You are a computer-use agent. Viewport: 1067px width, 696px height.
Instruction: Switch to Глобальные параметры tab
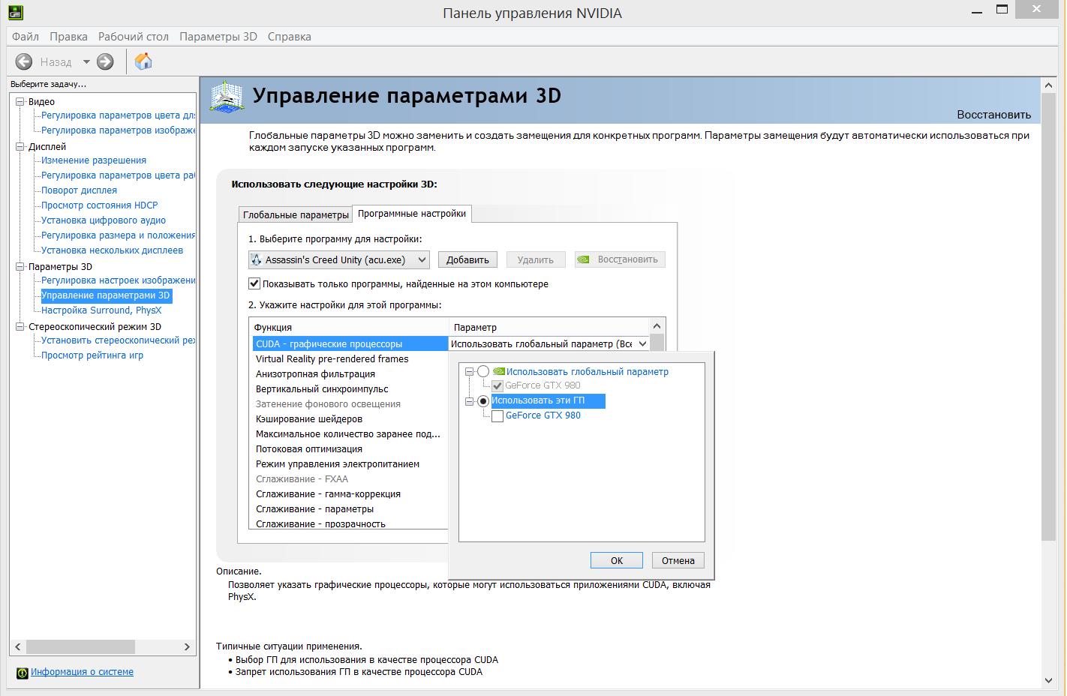pos(296,214)
